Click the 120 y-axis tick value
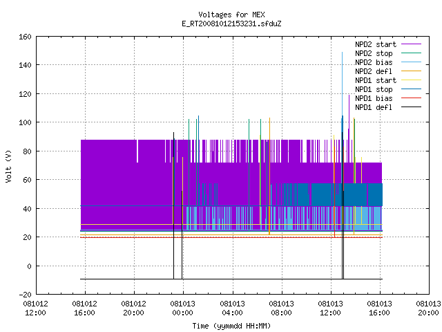This screenshot has height=332, width=442. 25,94
